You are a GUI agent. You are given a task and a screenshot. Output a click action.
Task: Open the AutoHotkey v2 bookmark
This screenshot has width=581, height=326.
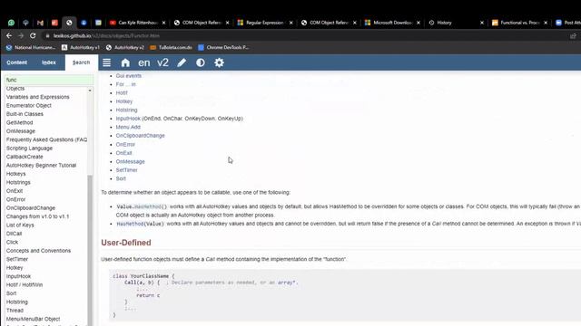tap(125, 47)
